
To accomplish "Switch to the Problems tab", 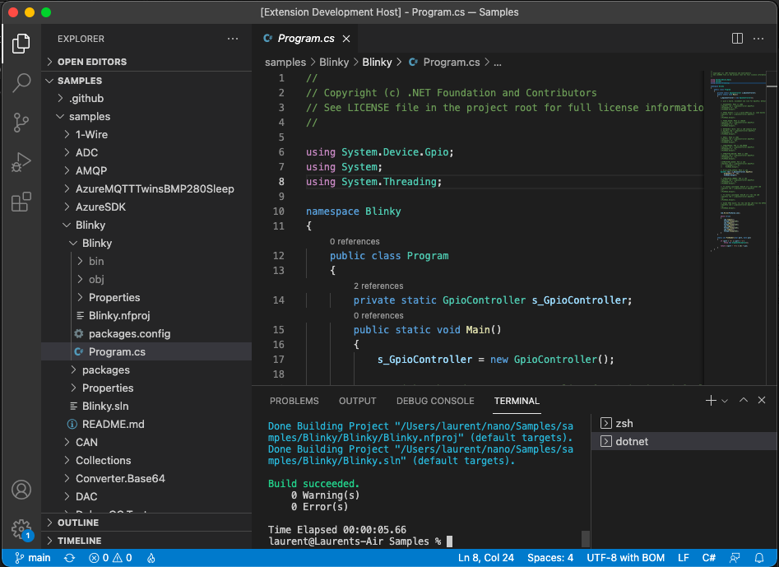I will click(294, 401).
